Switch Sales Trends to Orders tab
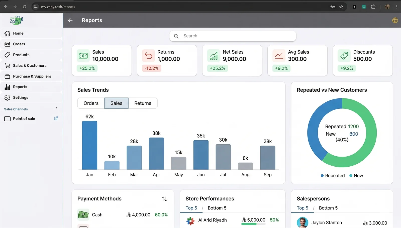 [x=91, y=103]
